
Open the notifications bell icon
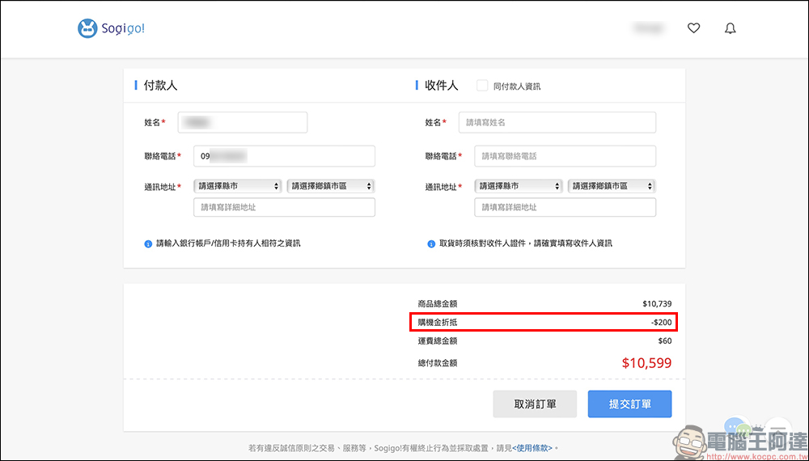coord(730,28)
